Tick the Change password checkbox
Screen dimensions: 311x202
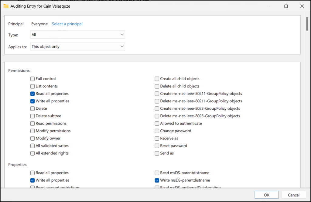157,131
